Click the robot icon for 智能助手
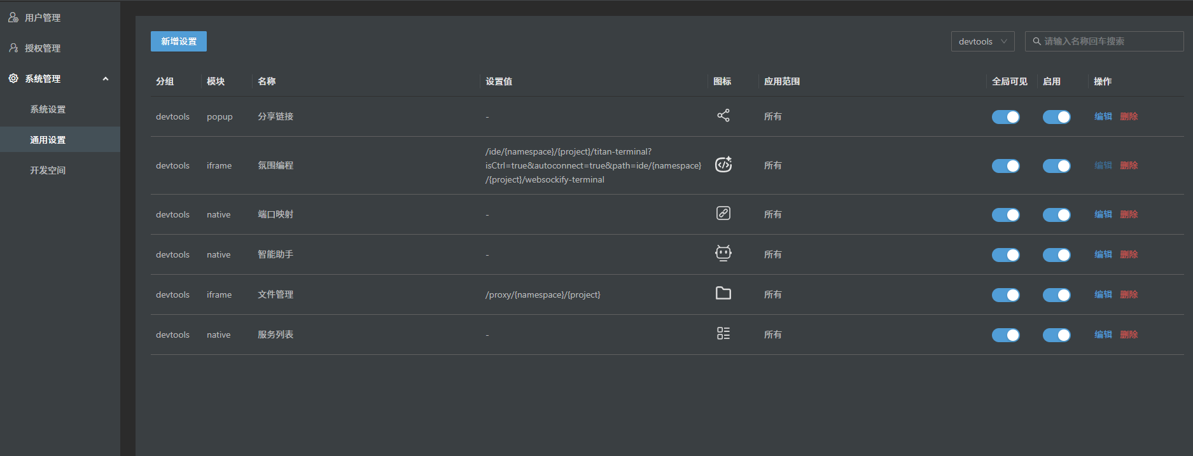This screenshot has height=456, width=1193. click(x=723, y=253)
